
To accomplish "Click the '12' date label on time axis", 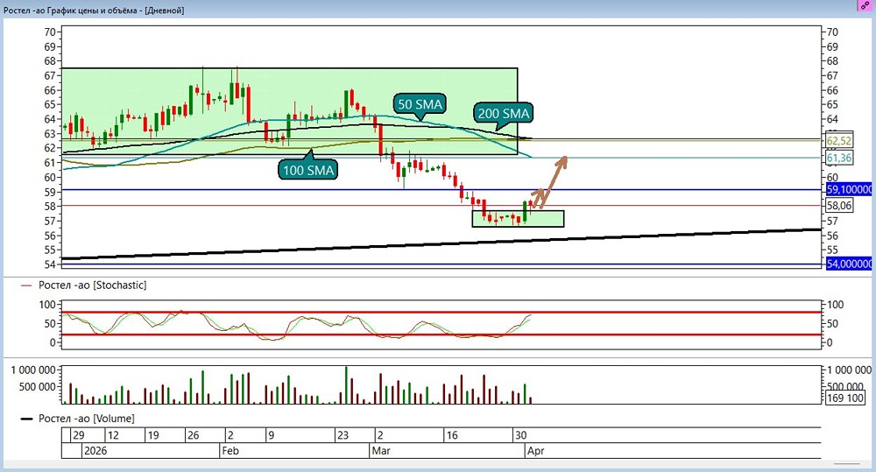I will 113,435.
